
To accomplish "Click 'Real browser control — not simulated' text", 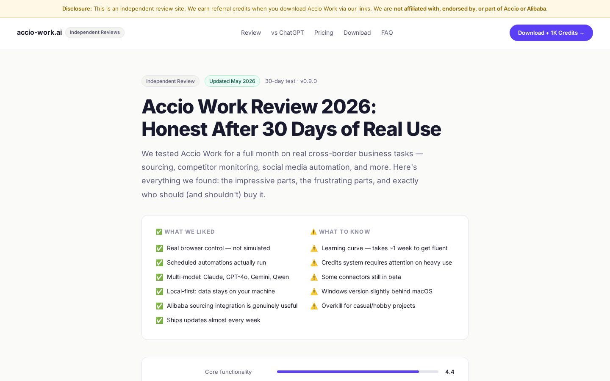I will (x=218, y=248).
